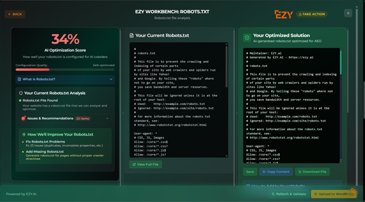Expand Issues & Recommendations list
This screenshot has width=365, height=202.
click(65, 118)
